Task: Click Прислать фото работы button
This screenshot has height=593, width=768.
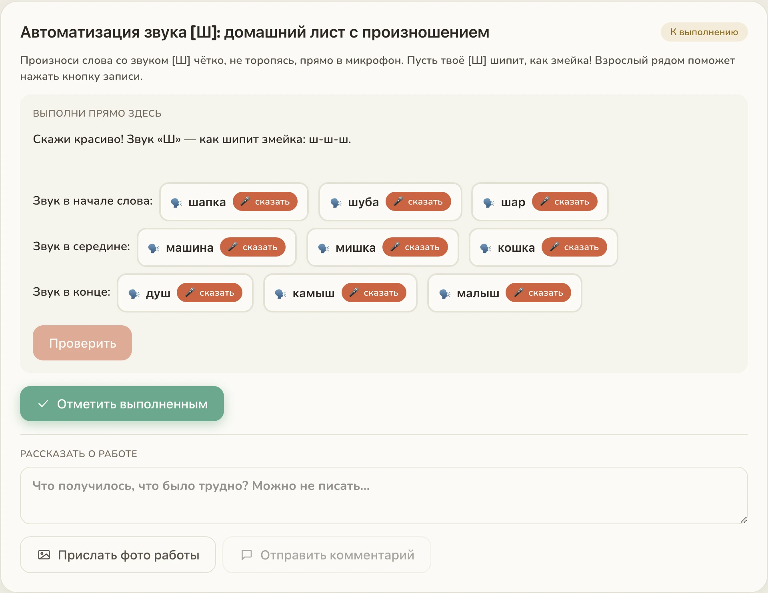Action: point(118,555)
